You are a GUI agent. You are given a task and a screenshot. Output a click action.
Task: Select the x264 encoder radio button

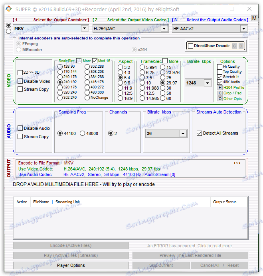[134, 50]
